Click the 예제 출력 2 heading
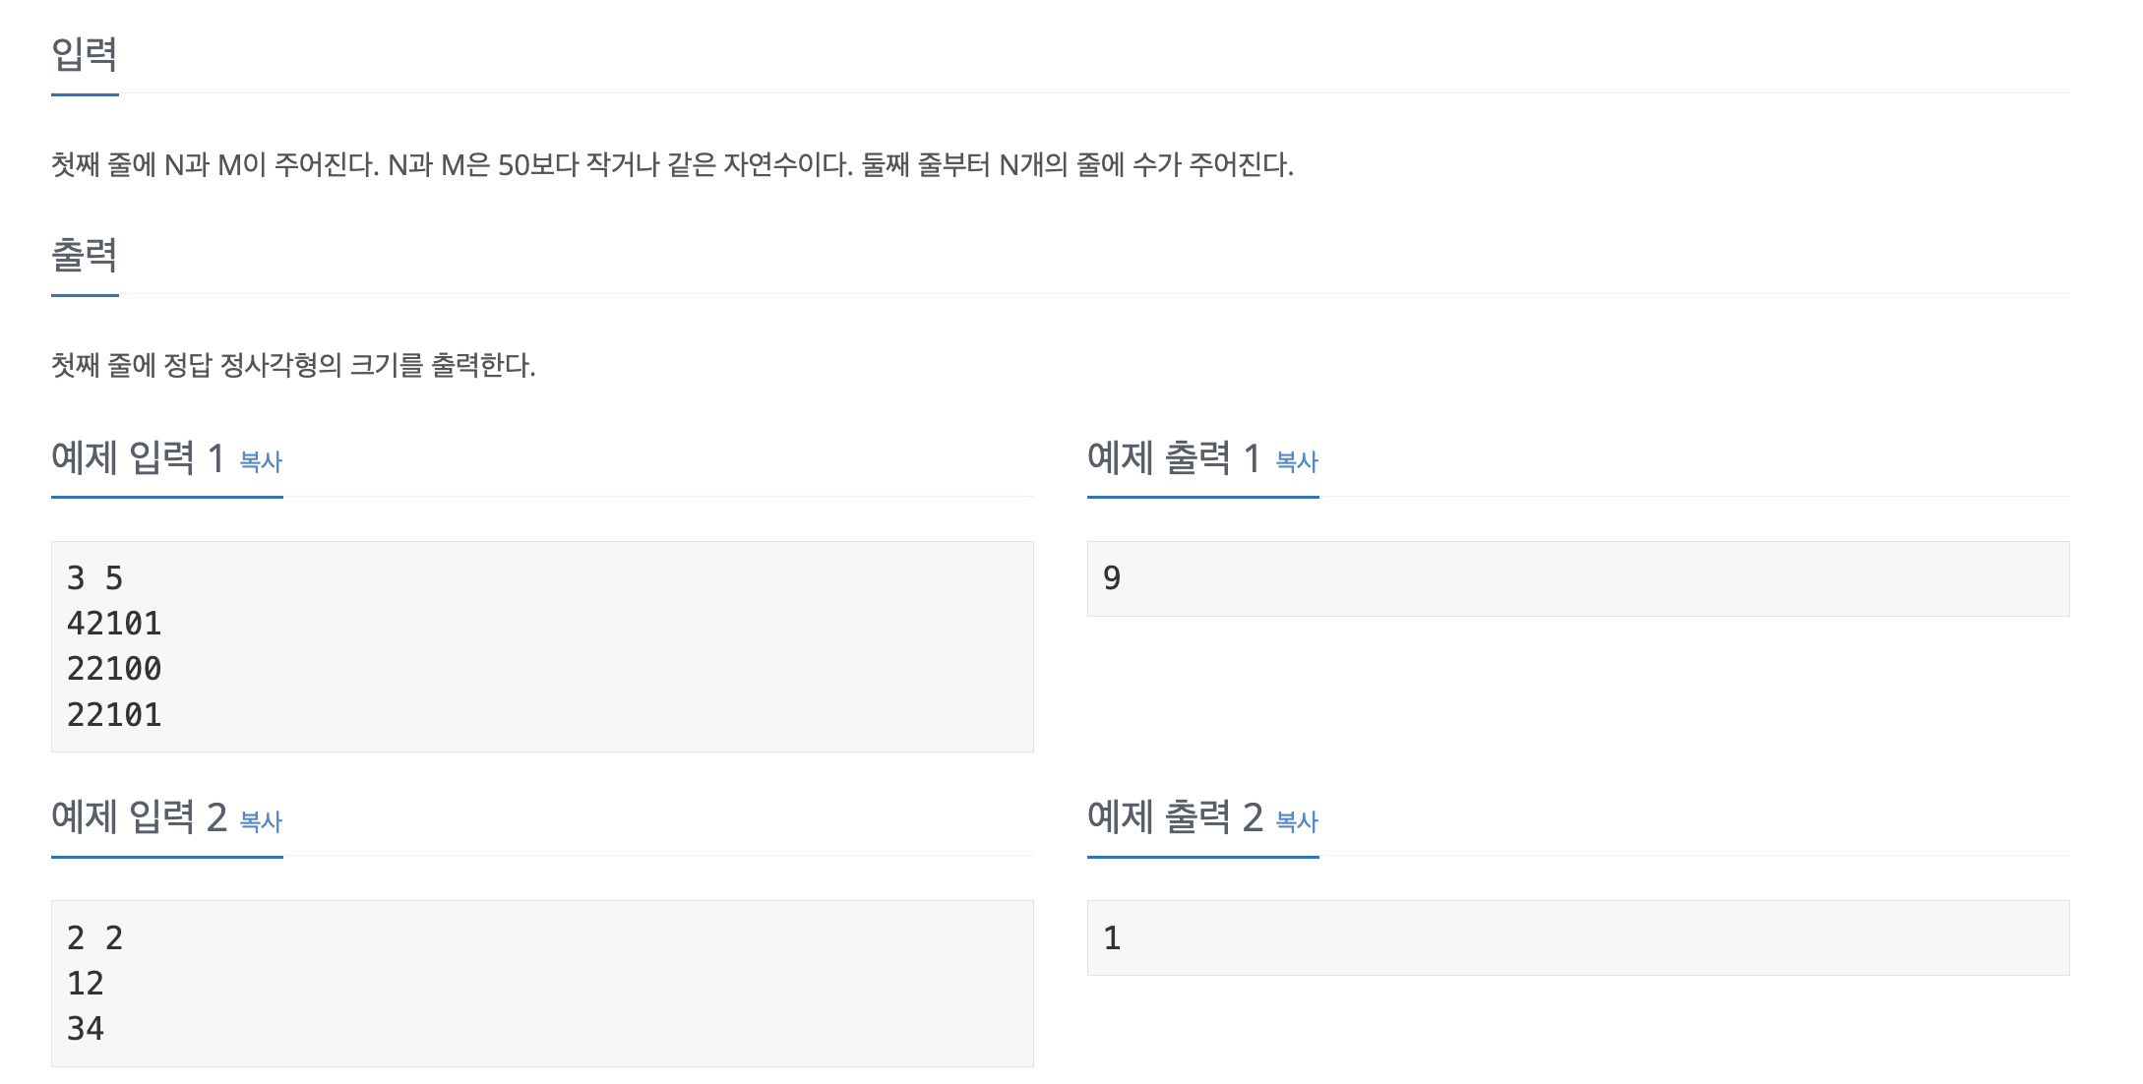2143x1084 pixels. click(1175, 817)
